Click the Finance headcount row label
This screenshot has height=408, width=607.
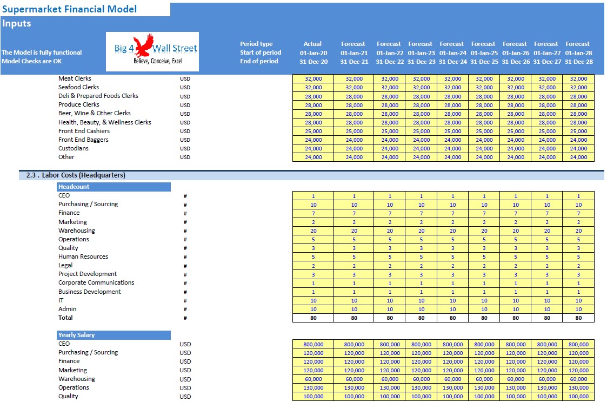click(69, 213)
